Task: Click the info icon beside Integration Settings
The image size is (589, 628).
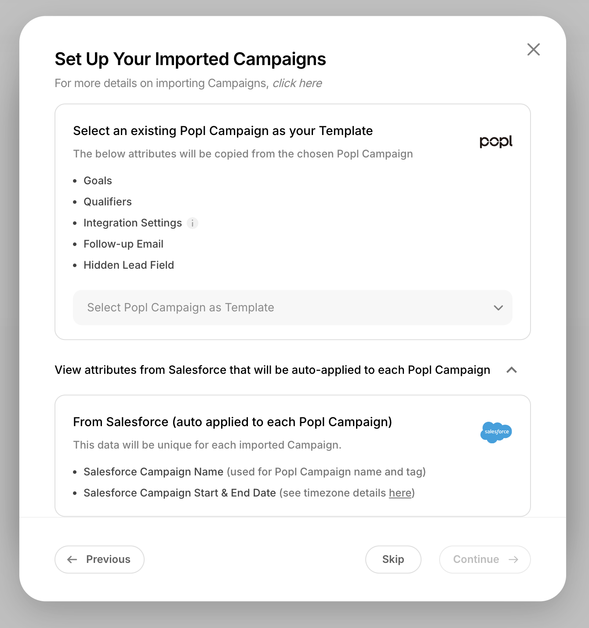Action: coord(193,223)
